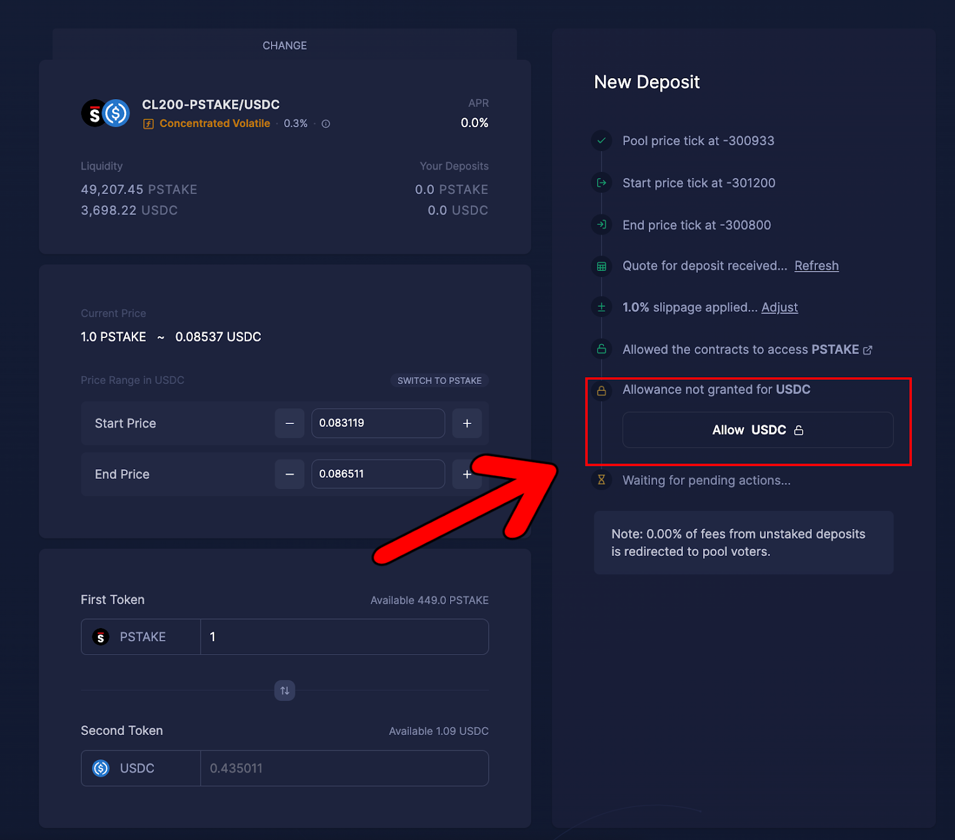
Task: Edit the End Price field 0.086511
Action: click(x=378, y=474)
